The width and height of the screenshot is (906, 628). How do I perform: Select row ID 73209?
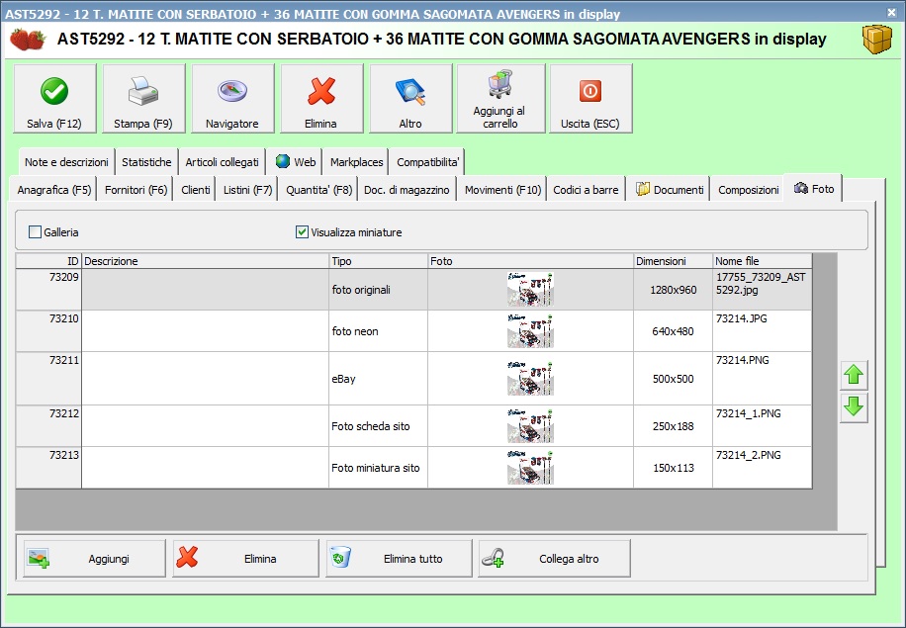pyautogui.click(x=48, y=290)
